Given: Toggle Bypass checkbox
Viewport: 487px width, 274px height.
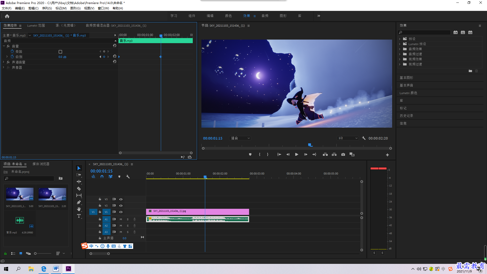Looking at the screenshot, I should pyautogui.click(x=60, y=52).
